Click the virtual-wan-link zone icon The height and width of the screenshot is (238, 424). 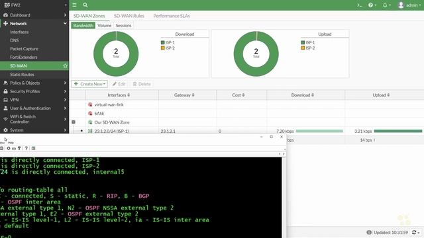pos(90,104)
